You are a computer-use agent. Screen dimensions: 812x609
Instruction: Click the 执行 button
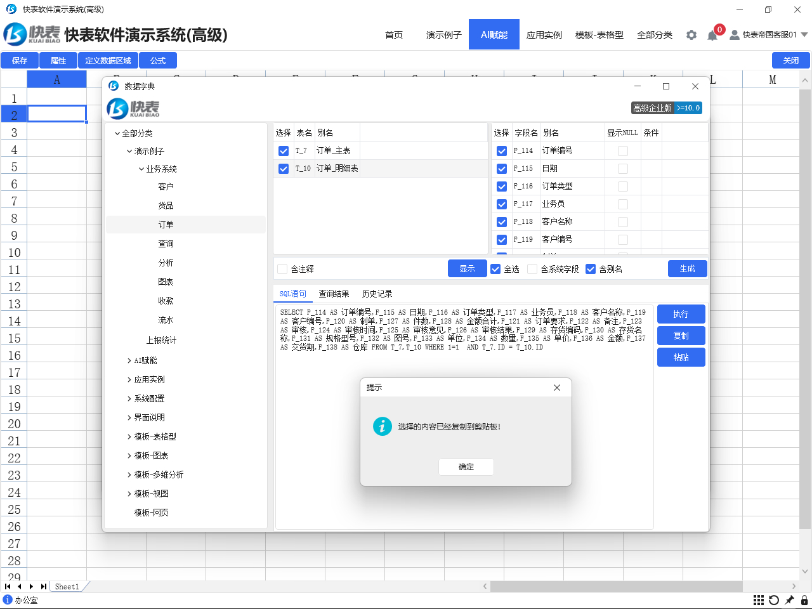pyautogui.click(x=681, y=314)
